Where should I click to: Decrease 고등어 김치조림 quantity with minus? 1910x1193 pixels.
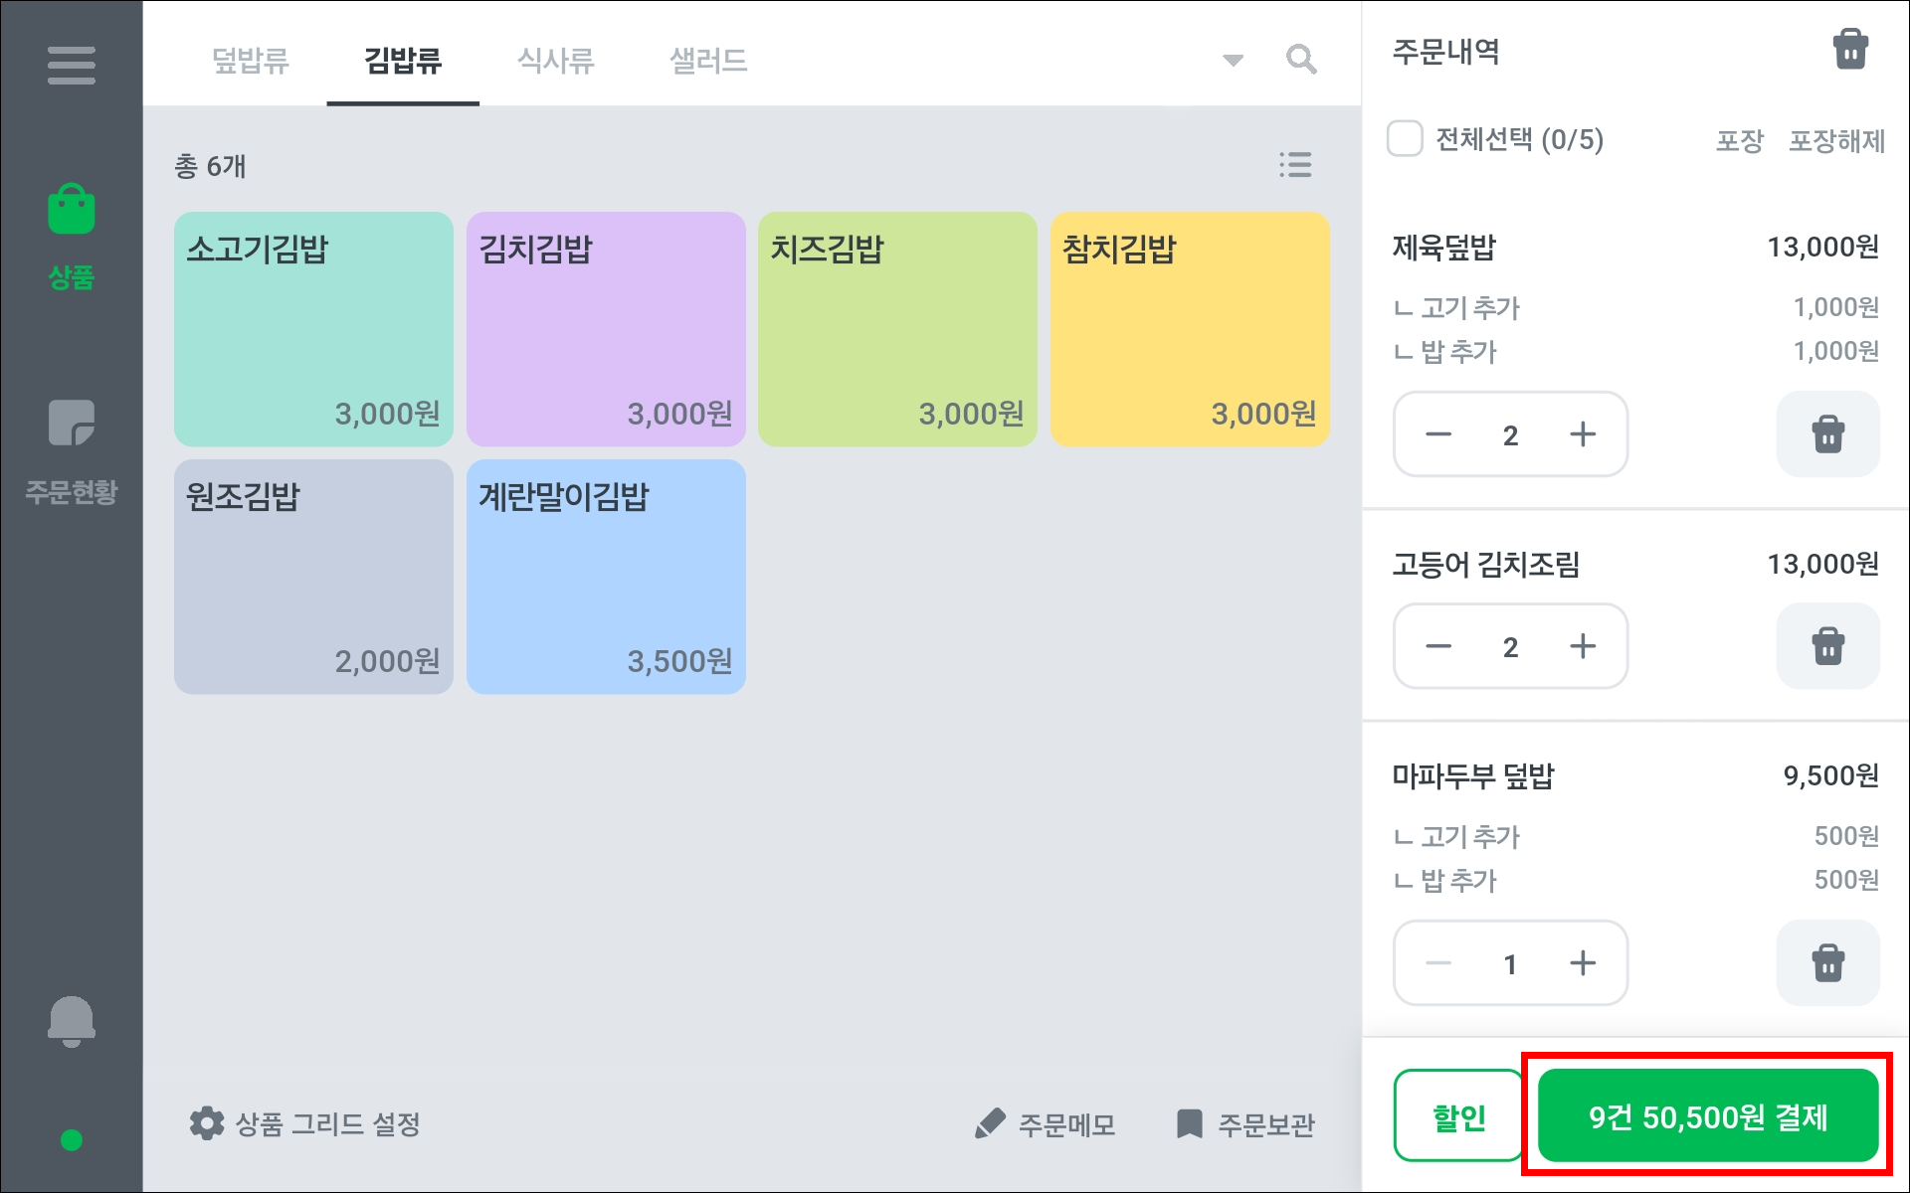point(1438,646)
